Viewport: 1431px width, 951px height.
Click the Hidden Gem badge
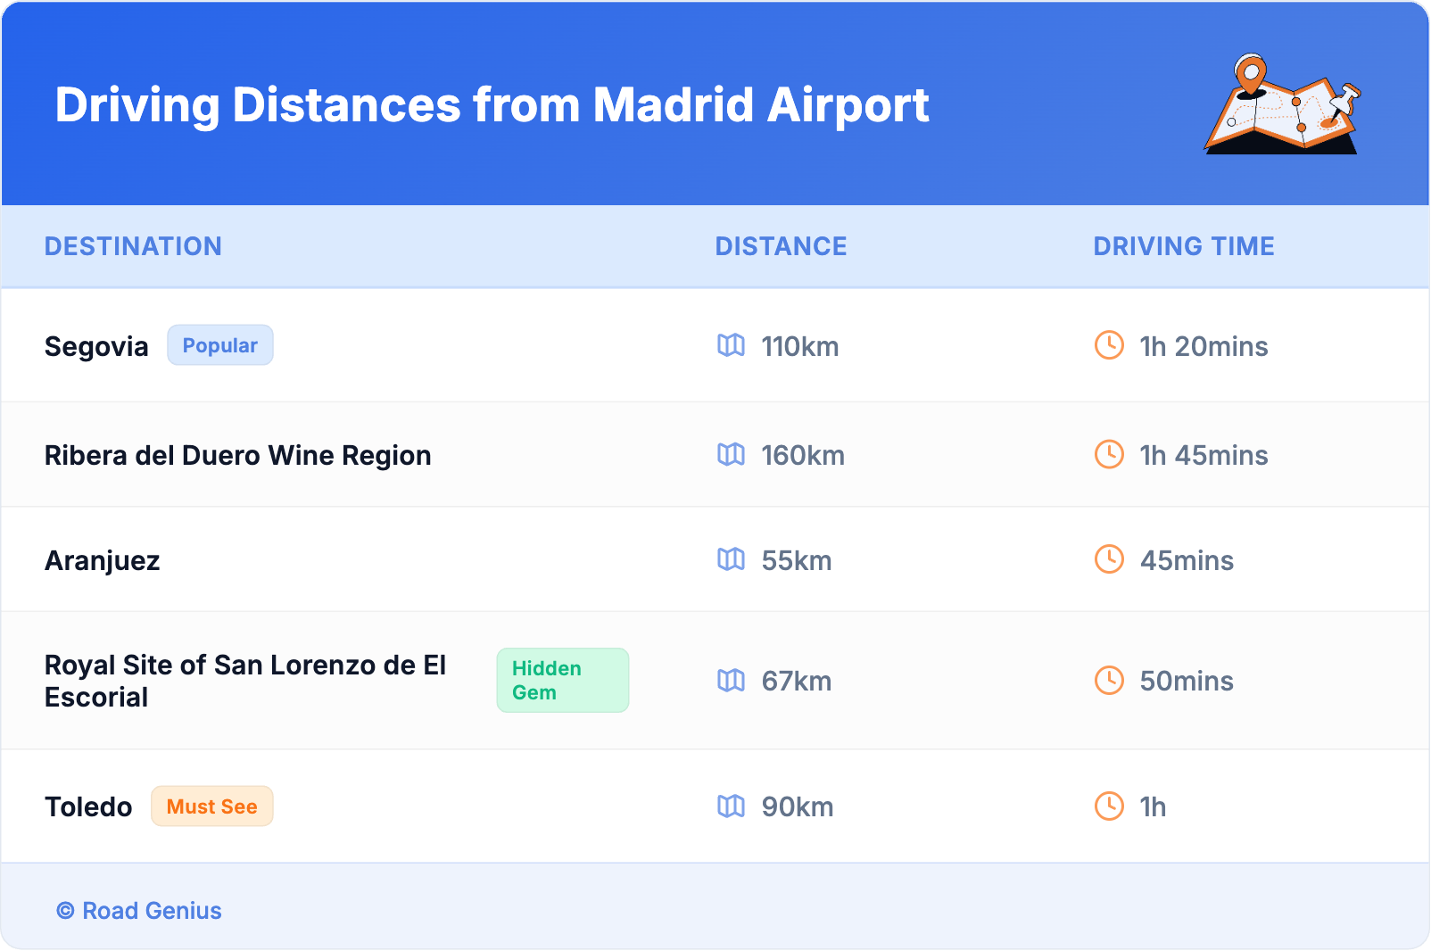point(562,681)
